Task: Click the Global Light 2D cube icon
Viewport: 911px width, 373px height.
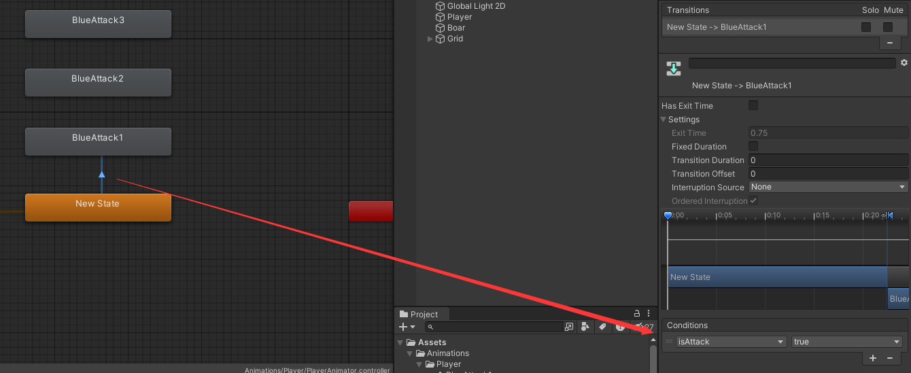Action: [440, 6]
